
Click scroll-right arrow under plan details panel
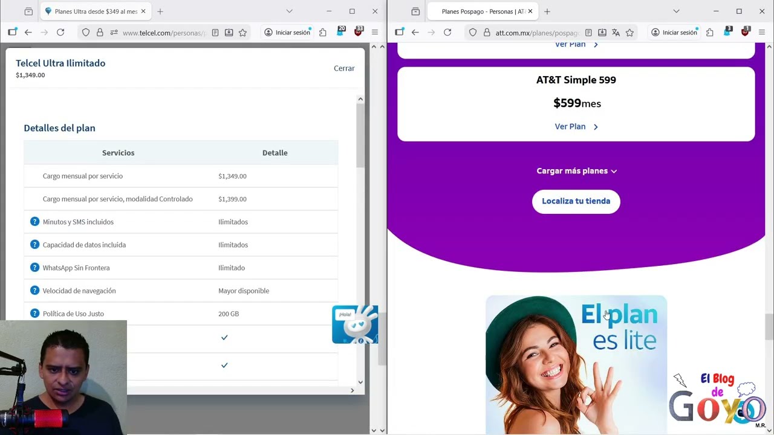353,390
